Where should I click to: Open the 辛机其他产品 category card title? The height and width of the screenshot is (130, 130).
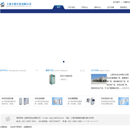coord(107,98)
